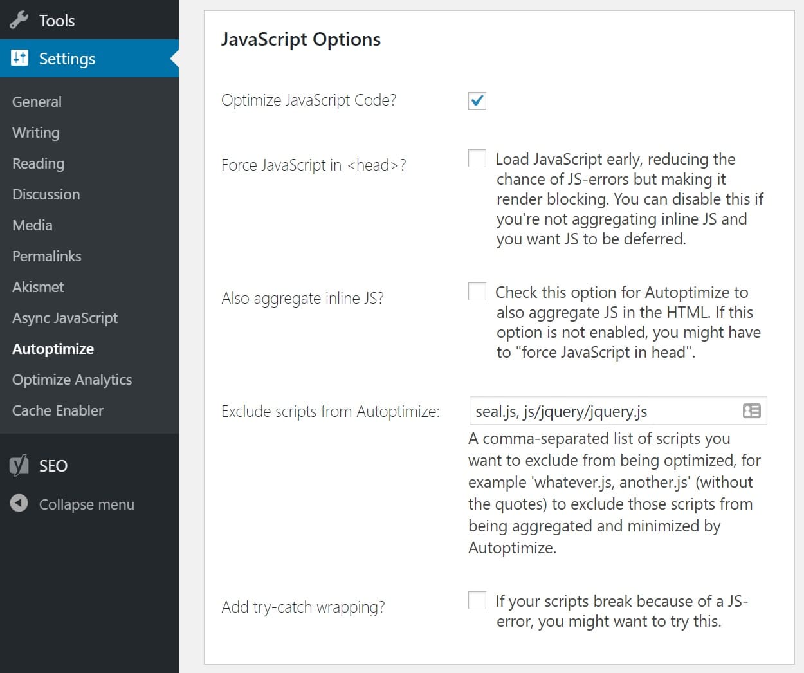Open Discussion settings
This screenshot has height=673, width=804.
click(46, 194)
